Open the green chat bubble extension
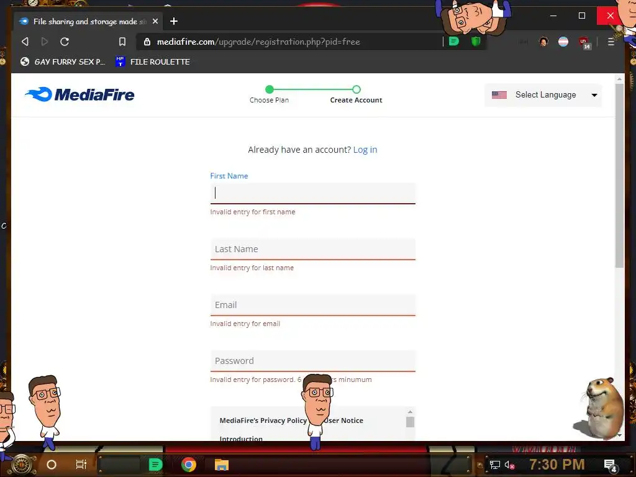Viewport: 636px width, 477px height. pos(454,41)
